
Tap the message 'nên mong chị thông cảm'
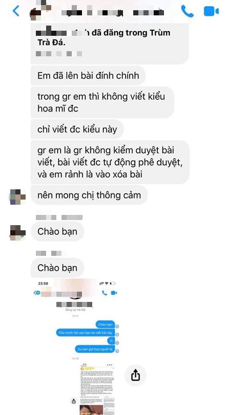pyautogui.click(x=89, y=195)
